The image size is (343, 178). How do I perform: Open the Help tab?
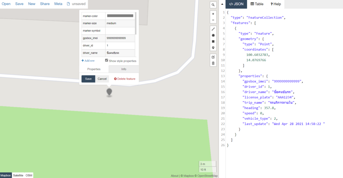(x=276, y=4)
